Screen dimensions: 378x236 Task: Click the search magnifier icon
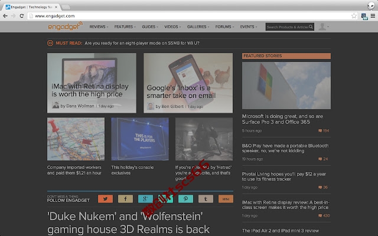(311, 27)
